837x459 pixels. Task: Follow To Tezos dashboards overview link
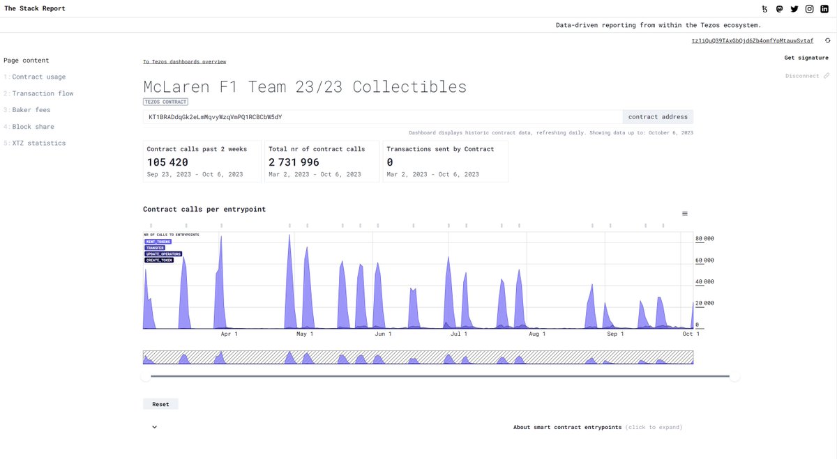[x=184, y=62]
